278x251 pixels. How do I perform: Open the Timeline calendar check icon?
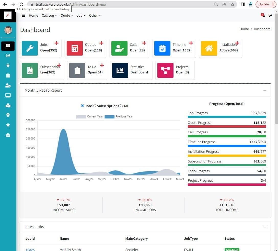pyautogui.click(x=162, y=48)
